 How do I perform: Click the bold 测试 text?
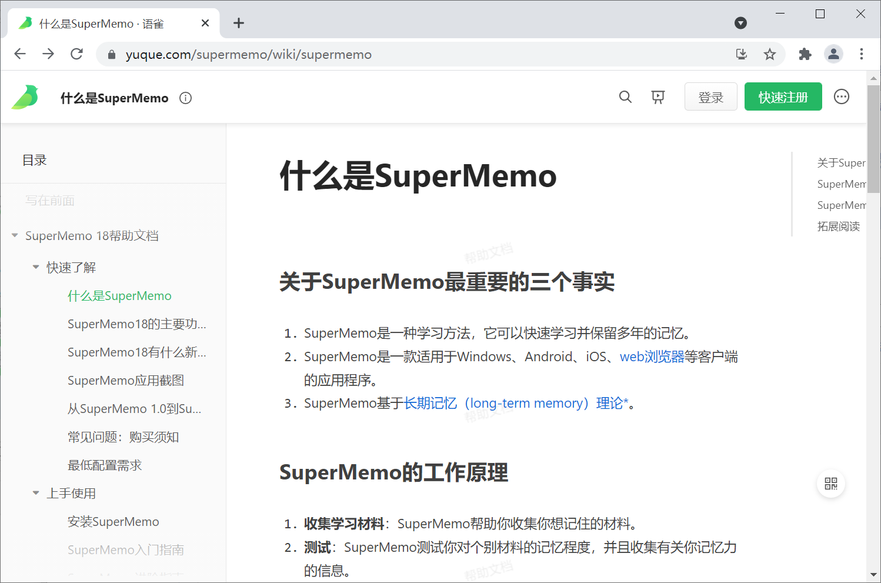click(x=317, y=547)
